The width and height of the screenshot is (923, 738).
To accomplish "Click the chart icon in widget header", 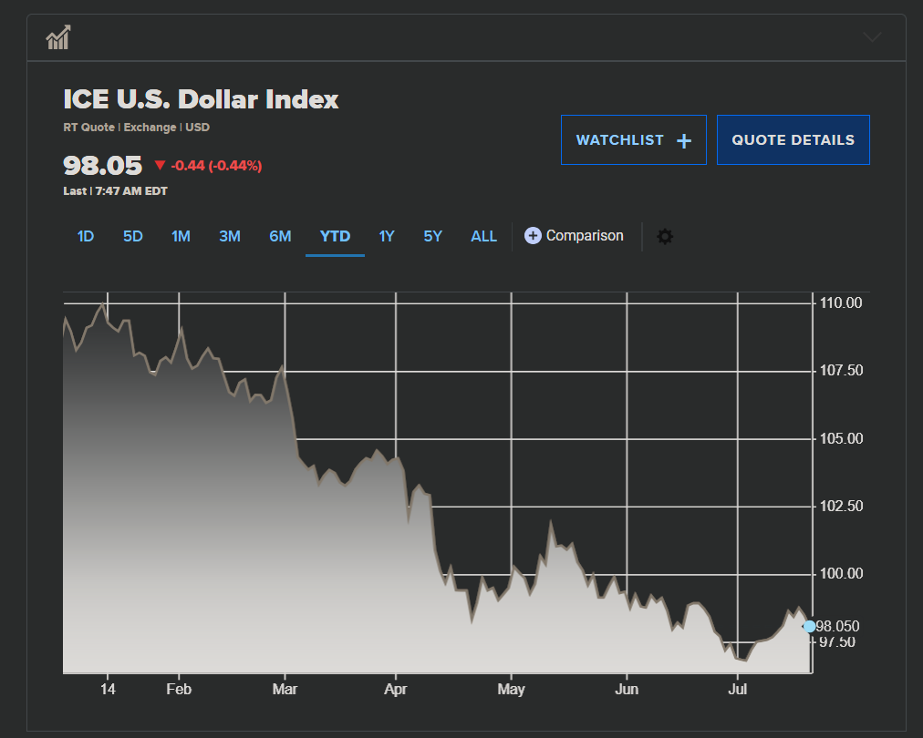I will pos(59,37).
